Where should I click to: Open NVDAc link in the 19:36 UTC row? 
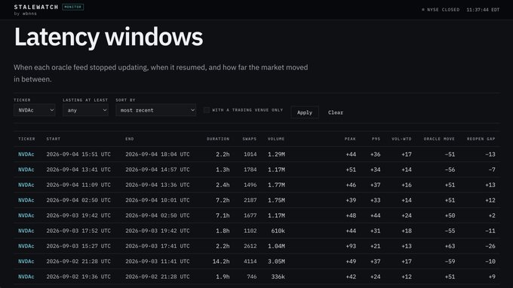(x=26, y=277)
